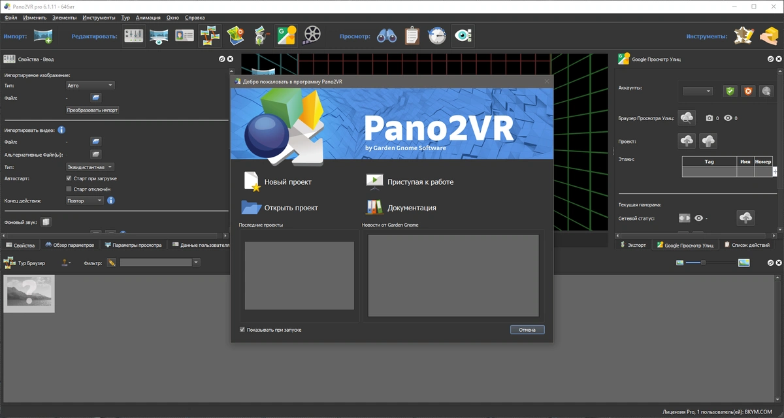This screenshot has width=784, height=418.
Task: Open the skin editor map-pencil tool icon
Action: [743, 36]
